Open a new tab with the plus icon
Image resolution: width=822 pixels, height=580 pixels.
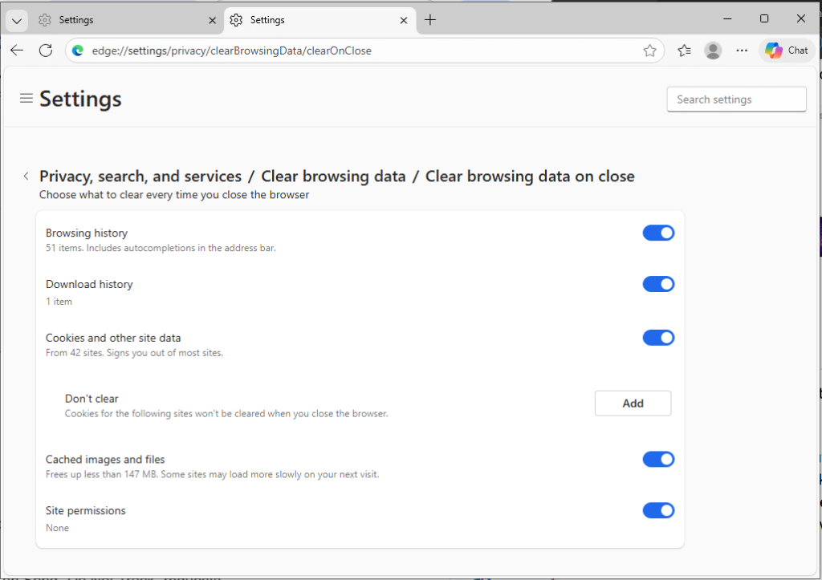pyautogui.click(x=430, y=19)
